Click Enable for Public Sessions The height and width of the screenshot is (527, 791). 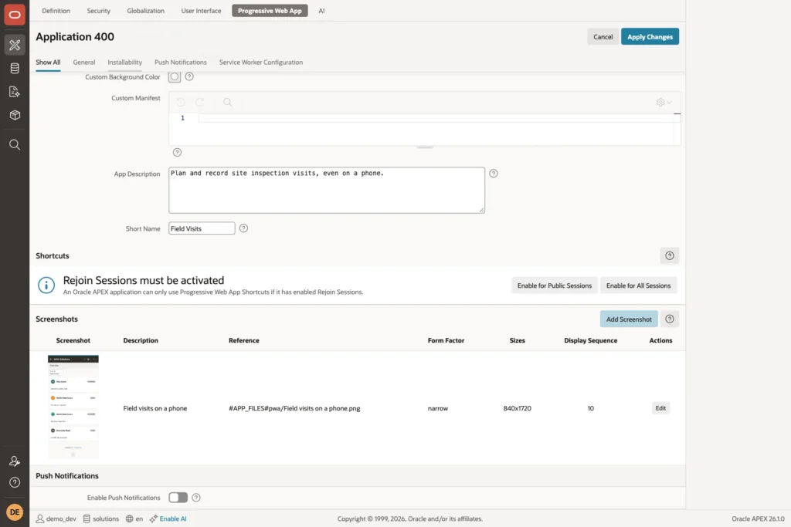(x=555, y=285)
